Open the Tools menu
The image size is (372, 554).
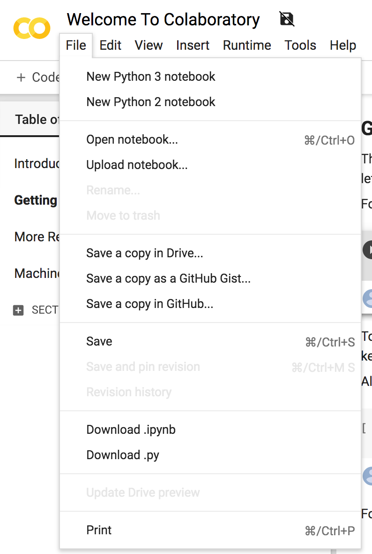click(x=300, y=45)
